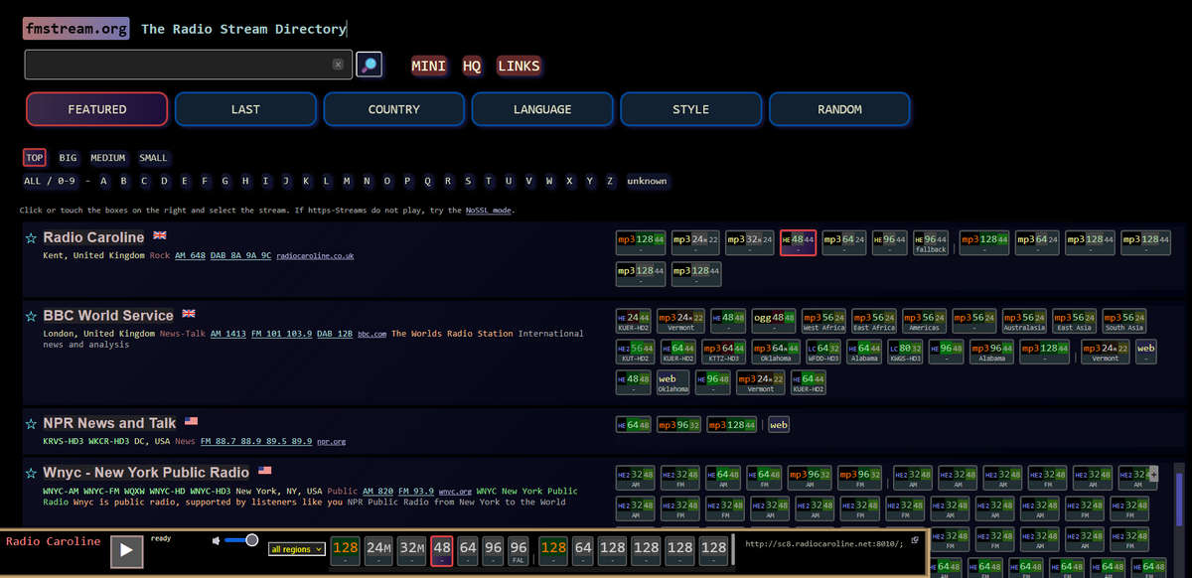This screenshot has height=578, width=1192.
Task: Filter stations by letter W
Action: [549, 181]
